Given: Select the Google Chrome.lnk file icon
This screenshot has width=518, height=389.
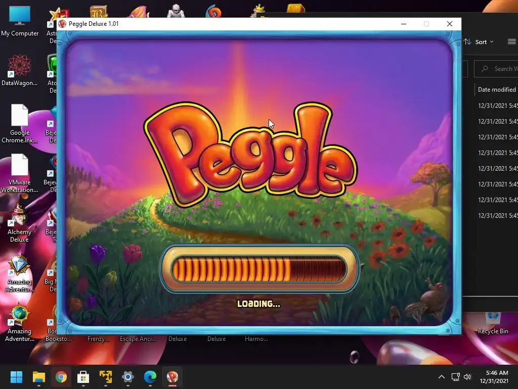Looking at the screenshot, I should pyautogui.click(x=20, y=123).
